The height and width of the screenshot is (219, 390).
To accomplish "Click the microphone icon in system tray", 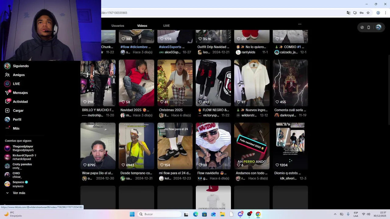I will 348,214.
